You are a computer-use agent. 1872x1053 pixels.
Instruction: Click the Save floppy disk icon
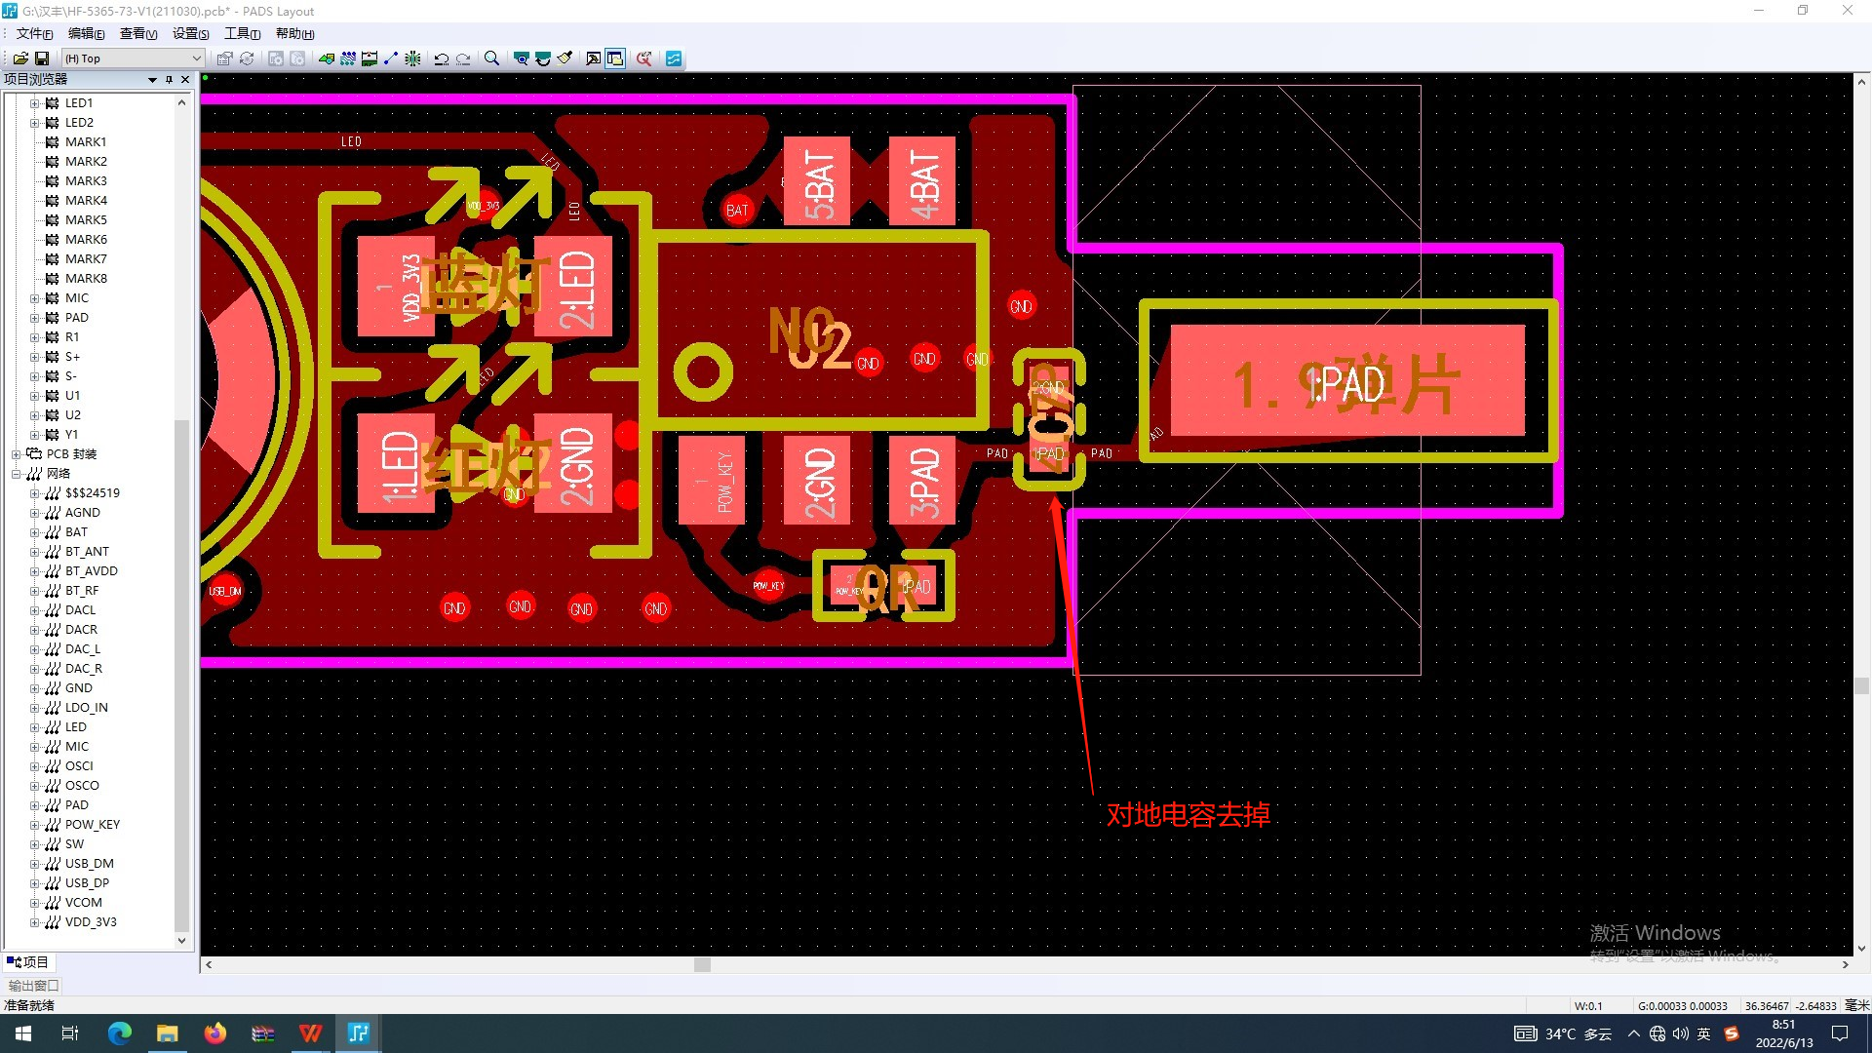click(42, 58)
